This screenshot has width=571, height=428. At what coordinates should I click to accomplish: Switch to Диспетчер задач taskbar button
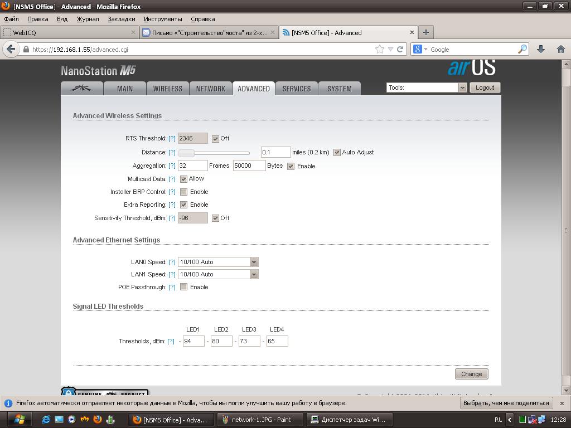[x=349, y=420]
